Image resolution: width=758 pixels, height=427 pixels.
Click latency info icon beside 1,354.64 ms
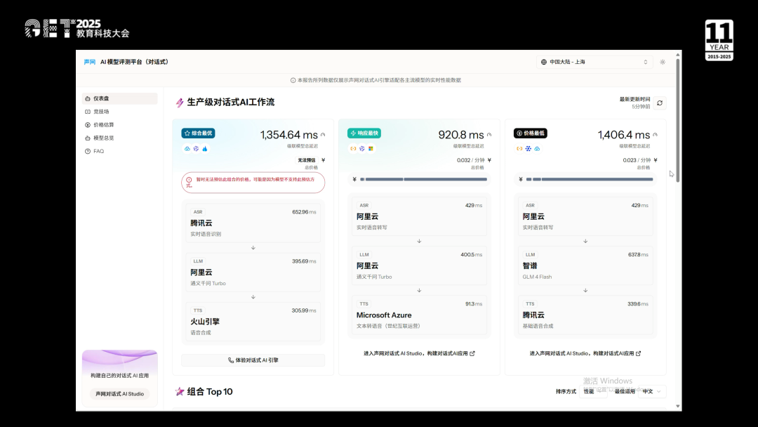point(323,135)
